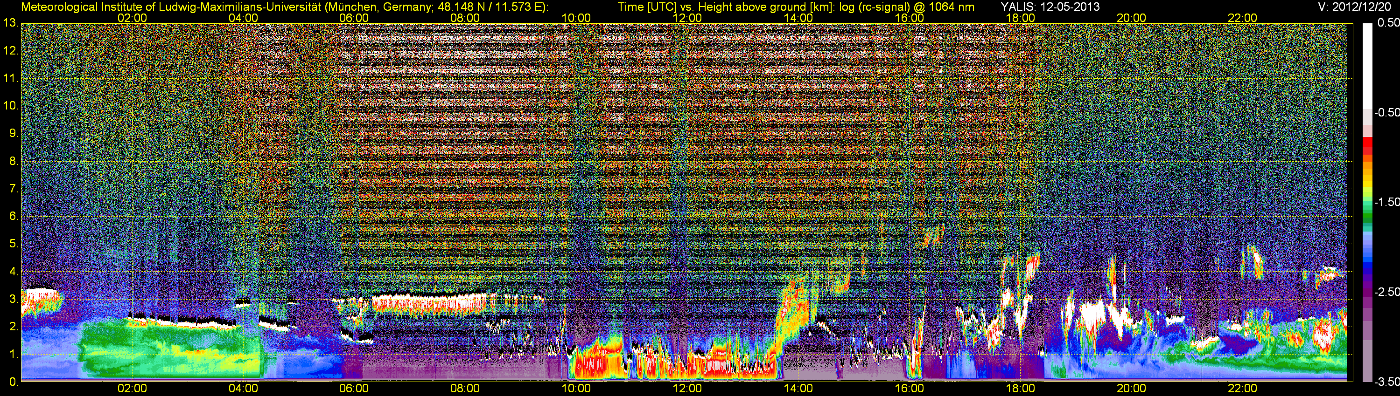Viewport: 1400px width, 396px height.
Task: Select the 7. km height axis label
Action: click(x=14, y=189)
